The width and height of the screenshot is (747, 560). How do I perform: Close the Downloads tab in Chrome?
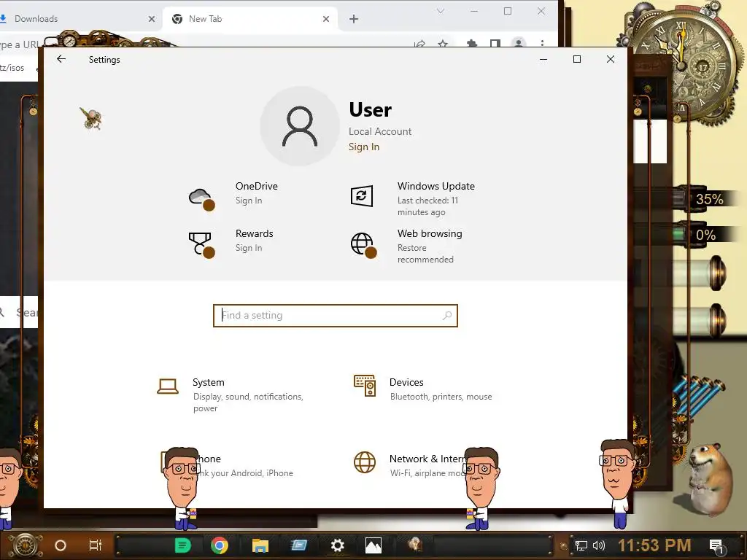(x=152, y=19)
